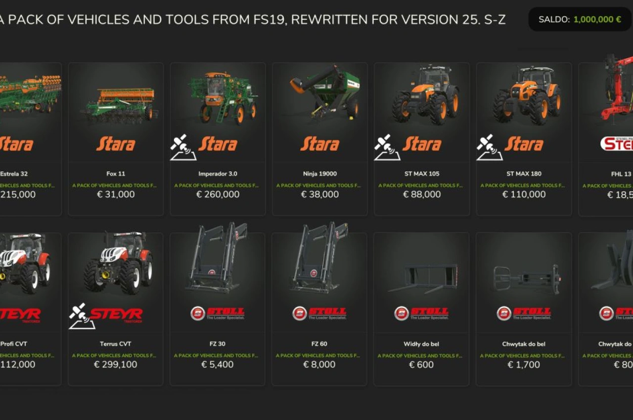The height and width of the screenshot is (420, 633).
Task: Click the Chwytak do bel € 1,700 item name
Action: (x=524, y=344)
